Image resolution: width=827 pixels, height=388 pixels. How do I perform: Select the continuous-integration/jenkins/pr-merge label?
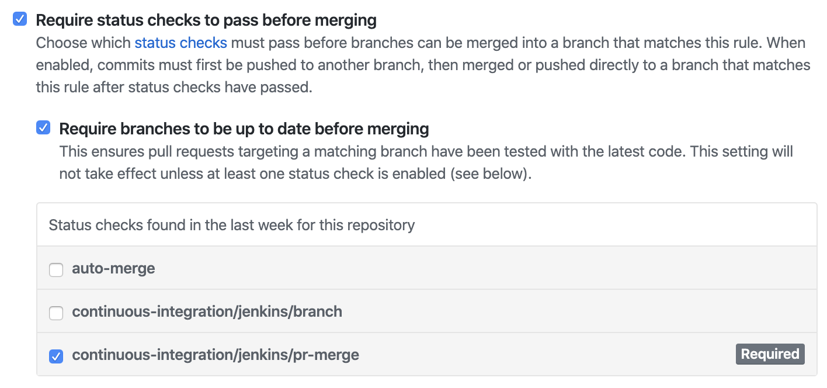tap(215, 354)
